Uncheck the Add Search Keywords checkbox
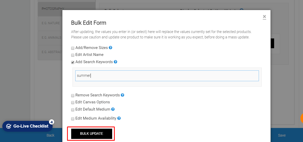Viewport: 303px width, 142px height. tap(73, 62)
